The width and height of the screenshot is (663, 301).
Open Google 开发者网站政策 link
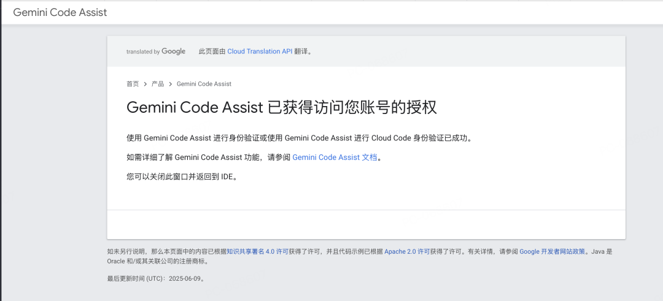tap(552, 251)
